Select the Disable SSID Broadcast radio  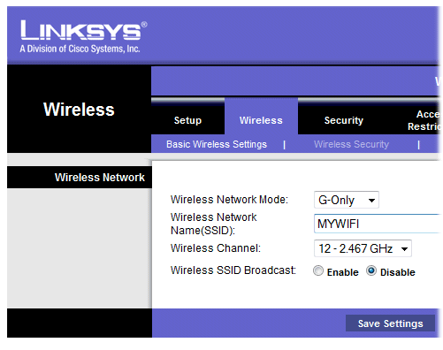pos(371,270)
